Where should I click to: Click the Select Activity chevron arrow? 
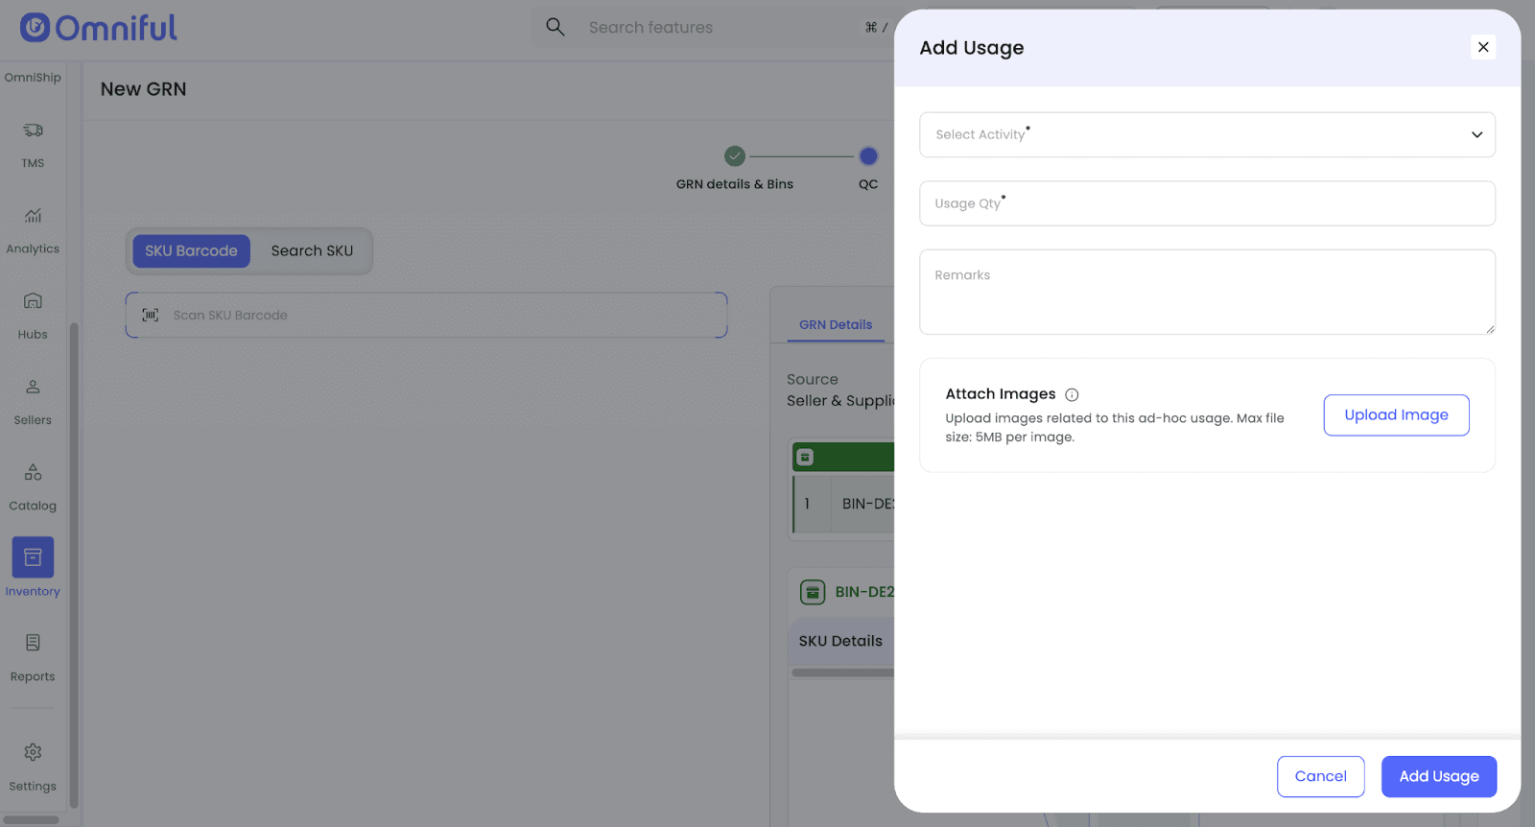click(x=1476, y=135)
